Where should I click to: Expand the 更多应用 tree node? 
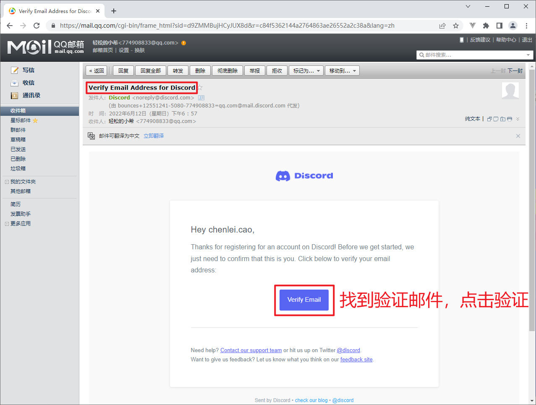click(7, 224)
